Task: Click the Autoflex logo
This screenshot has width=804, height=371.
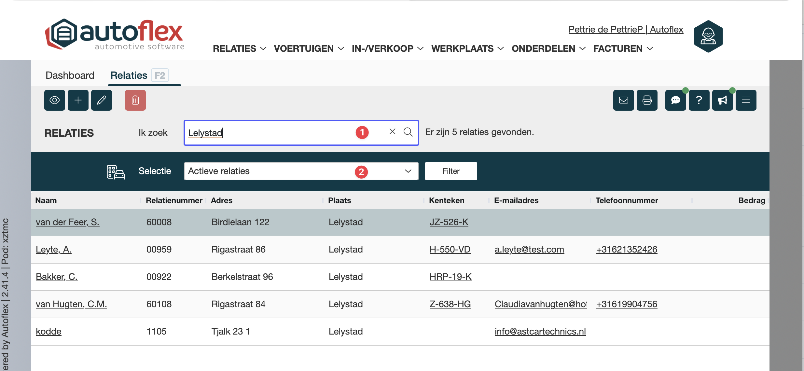Action: coord(115,34)
